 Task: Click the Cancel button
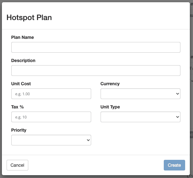(17, 165)
